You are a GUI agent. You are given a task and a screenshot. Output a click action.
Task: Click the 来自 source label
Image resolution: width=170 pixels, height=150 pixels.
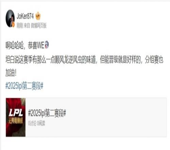click(27, 26)
